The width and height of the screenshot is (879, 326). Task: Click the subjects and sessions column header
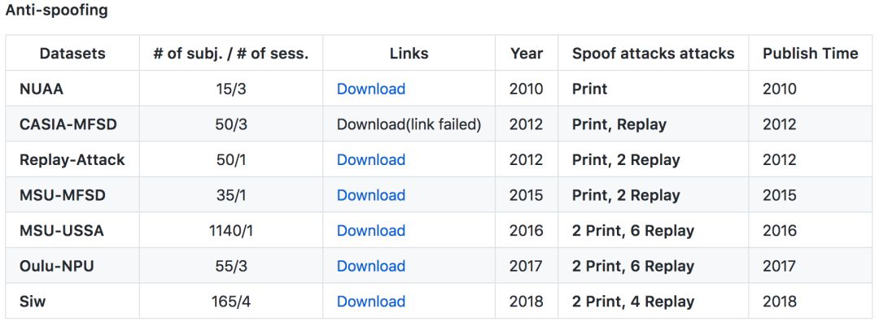231,54
